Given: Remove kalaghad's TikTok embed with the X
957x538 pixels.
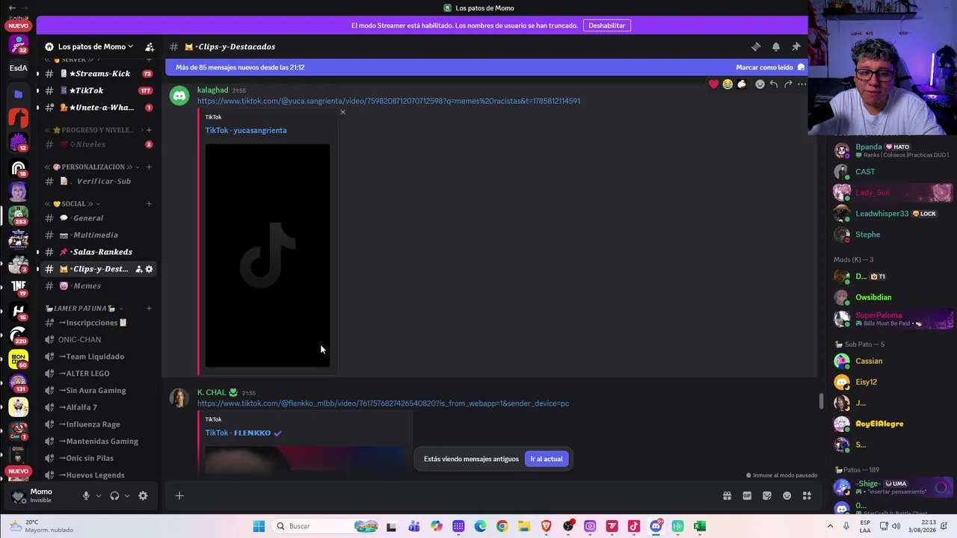Looking at the screenshot, I should point(342,112).
